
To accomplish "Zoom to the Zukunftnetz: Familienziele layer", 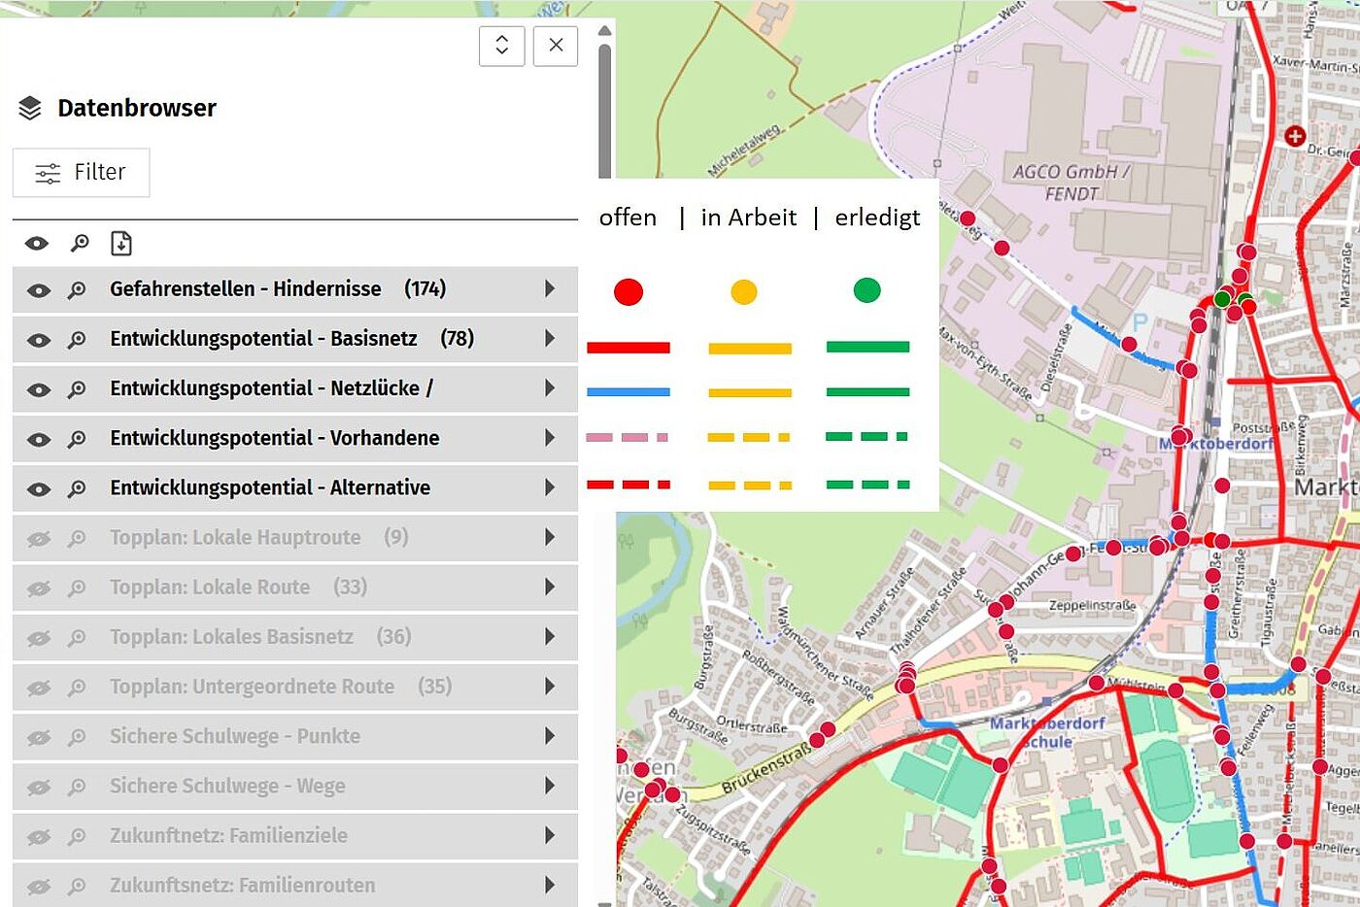I will click(77, 837).
